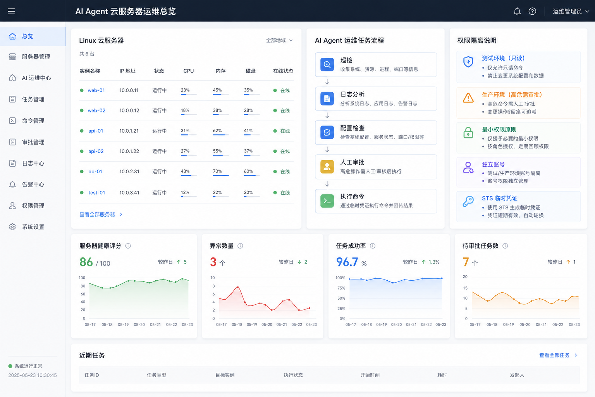Click the 目标实例 column header
The width and height of the screenshot is (595, 397).
[x=225, y=375]
